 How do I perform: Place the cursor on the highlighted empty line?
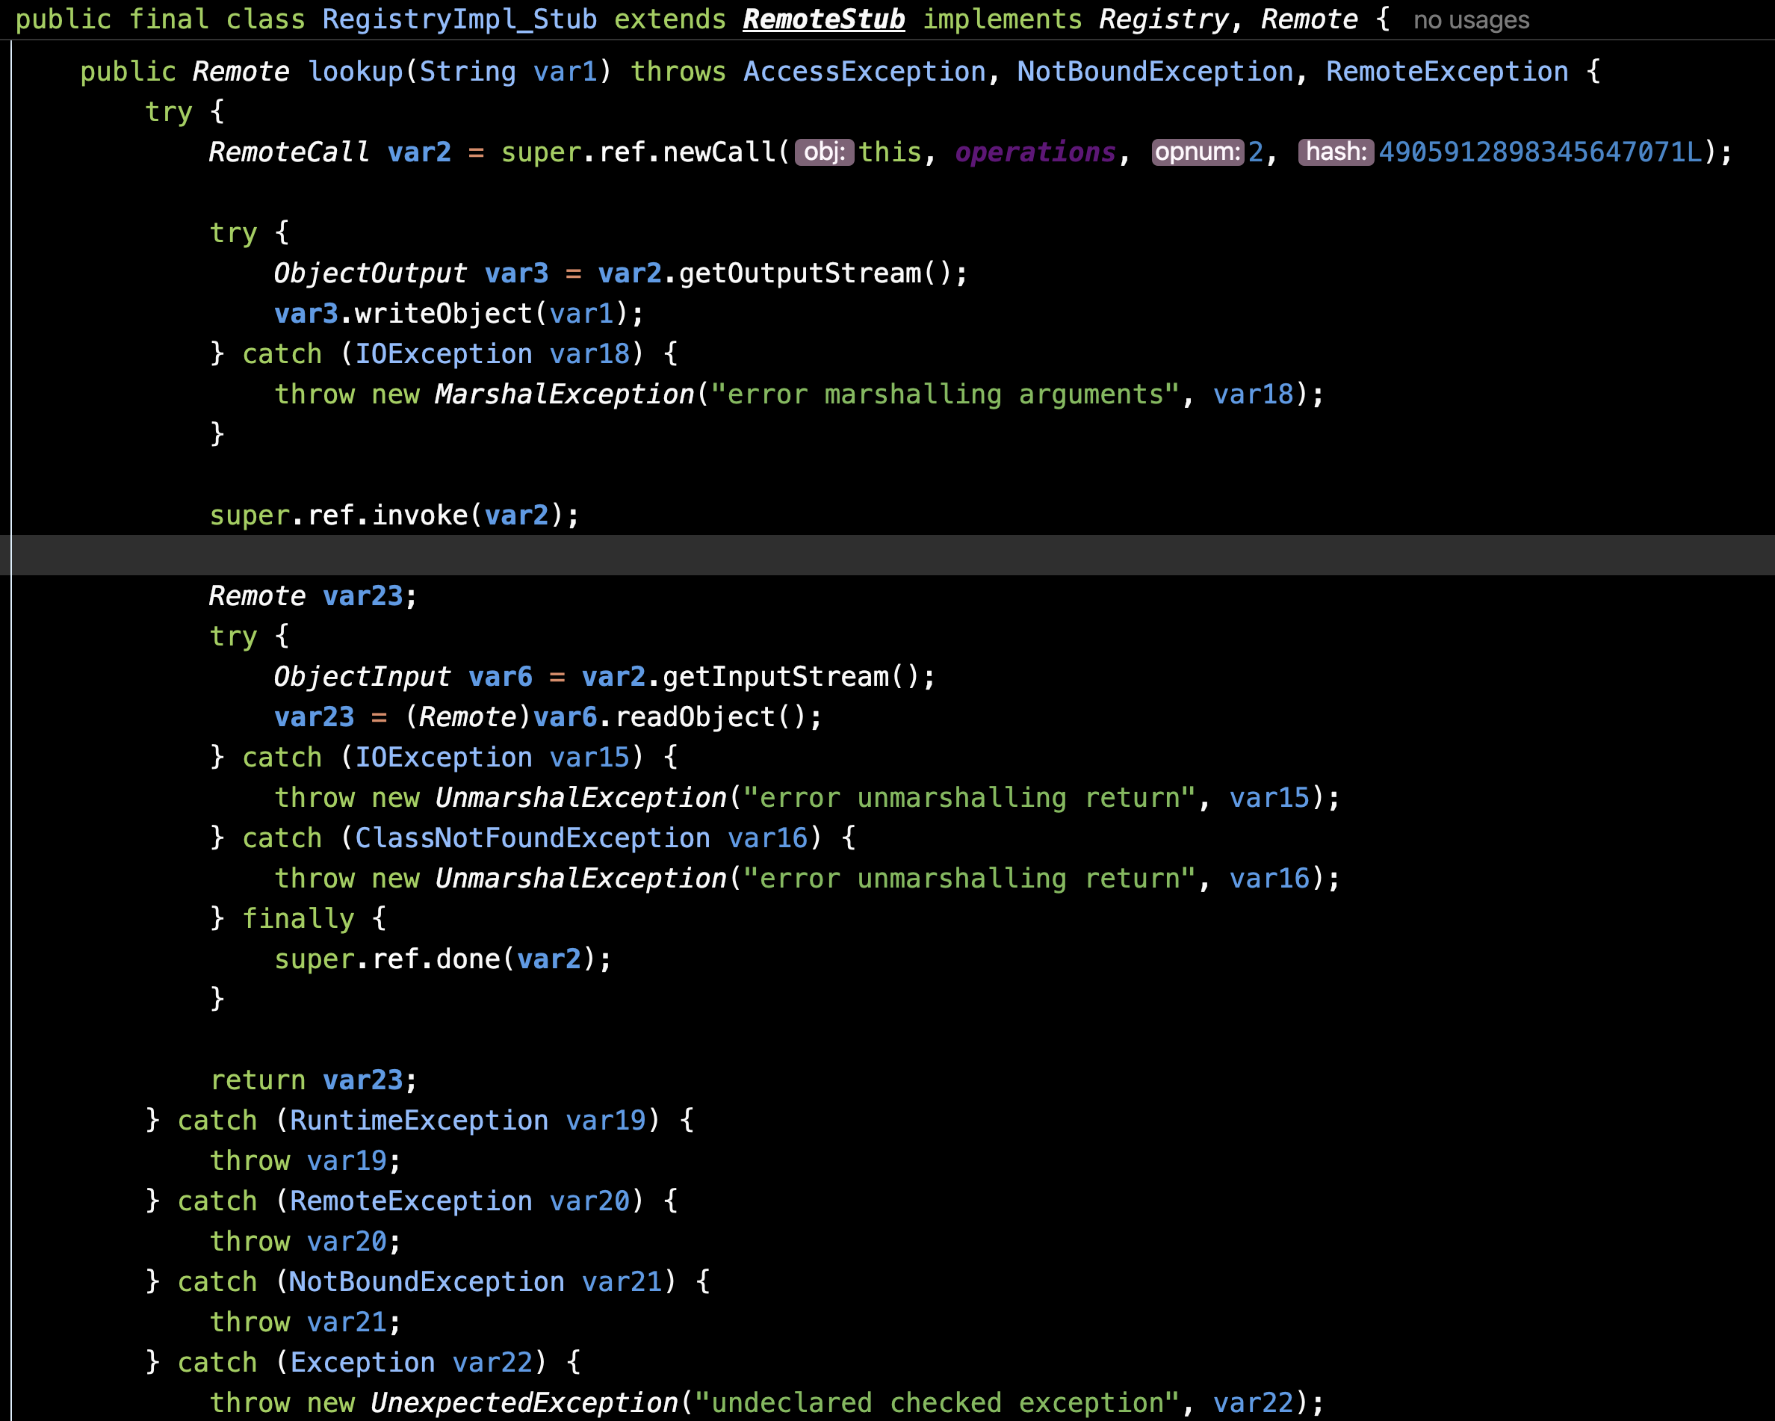[x=887, y=556]
